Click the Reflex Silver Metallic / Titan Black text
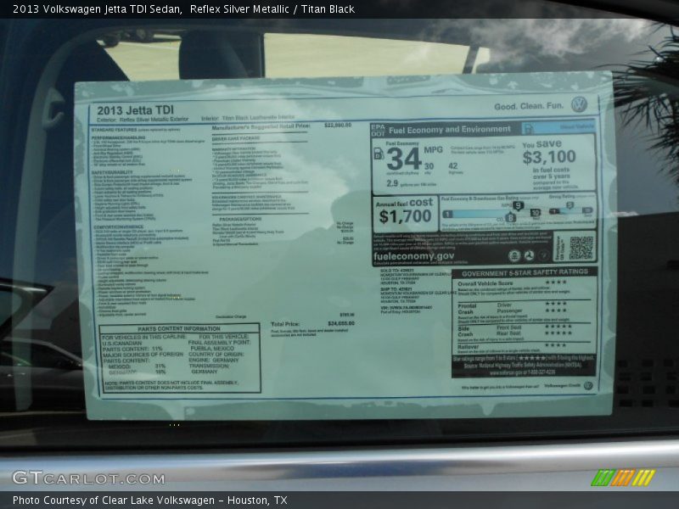The height and width of the screenshot is (509, 679). [x=272, y=9]
